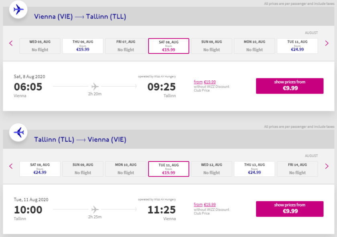The height and width of the screenshot is (237, 337).
Task: Show earlier outbound dates with left arrow
Action: coord(11,43)
